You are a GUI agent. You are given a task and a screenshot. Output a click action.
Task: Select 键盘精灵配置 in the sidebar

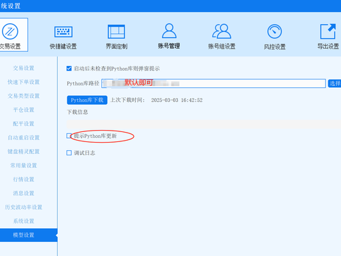[23, 151]
